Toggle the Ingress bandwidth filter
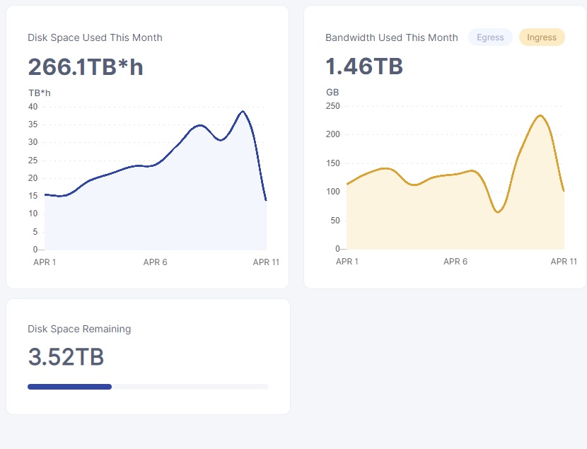Screen dimensions: 587x449 [x=542, y=37]
